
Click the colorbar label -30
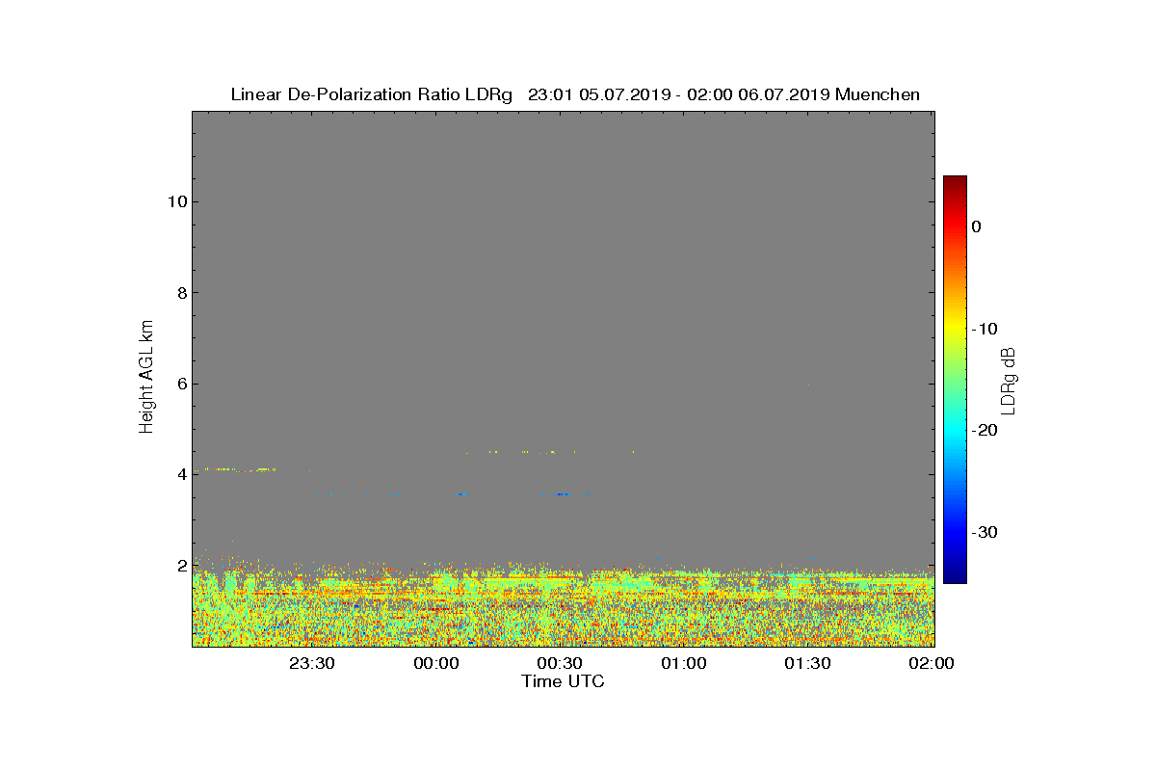[983, 532]
